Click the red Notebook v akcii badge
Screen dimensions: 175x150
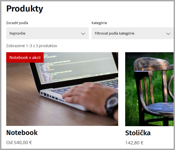point(25,58)
